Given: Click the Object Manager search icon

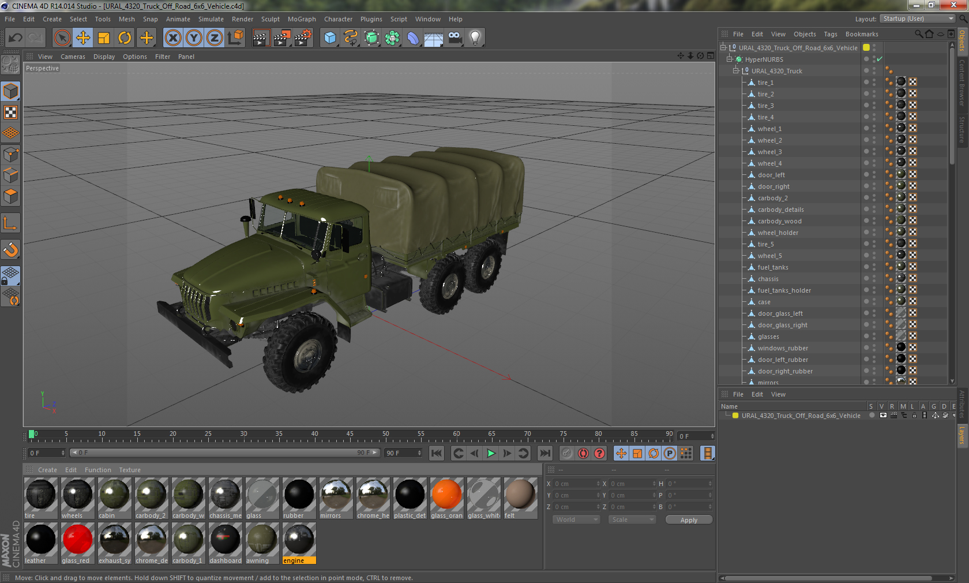Looking at the screenshot, I should pos(919,34).
